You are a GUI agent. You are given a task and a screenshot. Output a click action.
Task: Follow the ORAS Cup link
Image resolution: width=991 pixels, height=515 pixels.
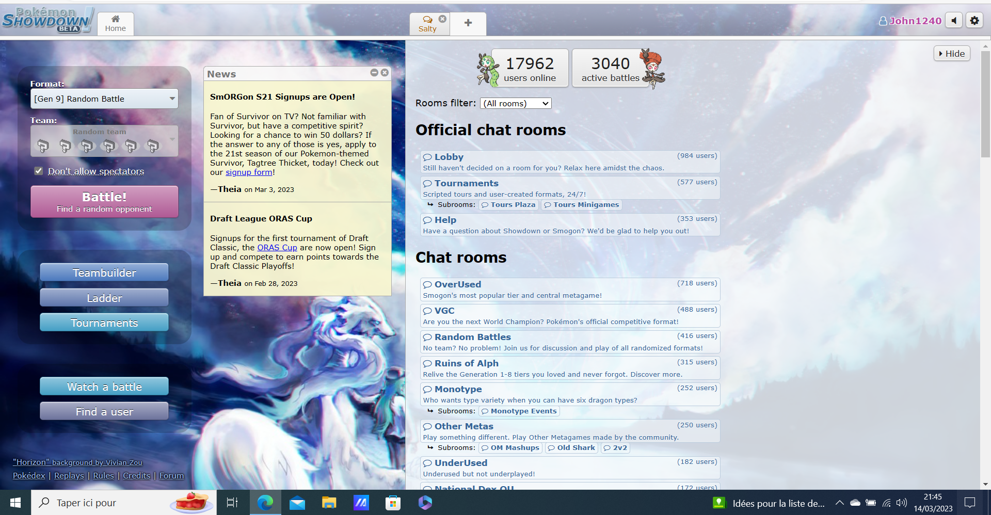277,248
